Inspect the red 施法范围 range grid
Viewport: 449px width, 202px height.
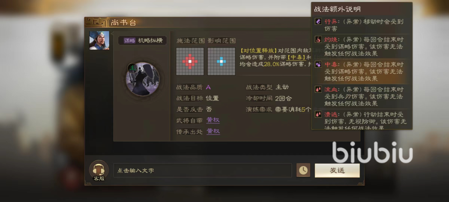point(190,61)
